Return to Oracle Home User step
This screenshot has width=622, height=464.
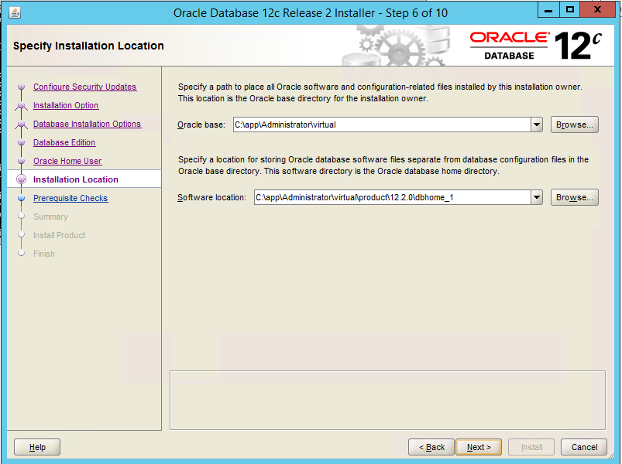coord(67,162)
